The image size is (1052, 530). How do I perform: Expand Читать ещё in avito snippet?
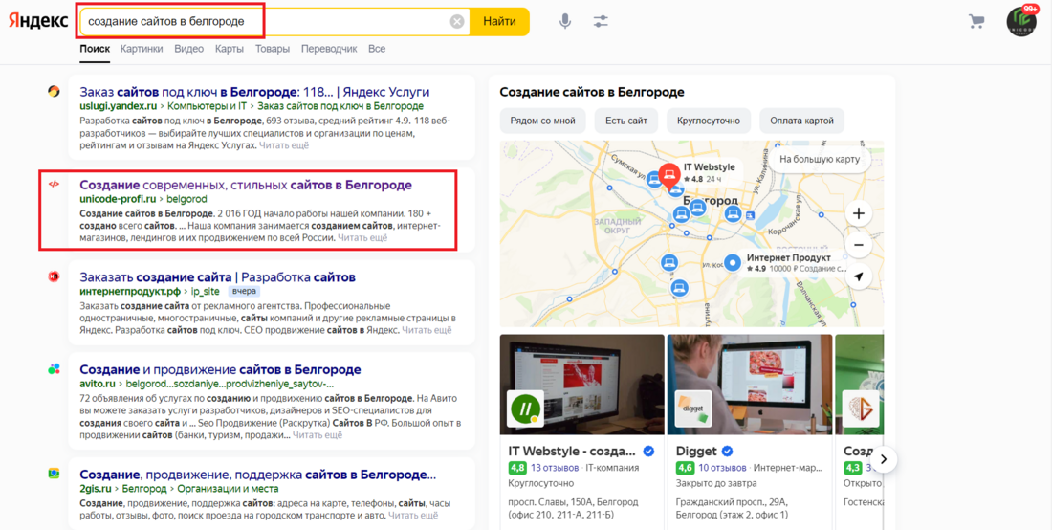(318, 434)
